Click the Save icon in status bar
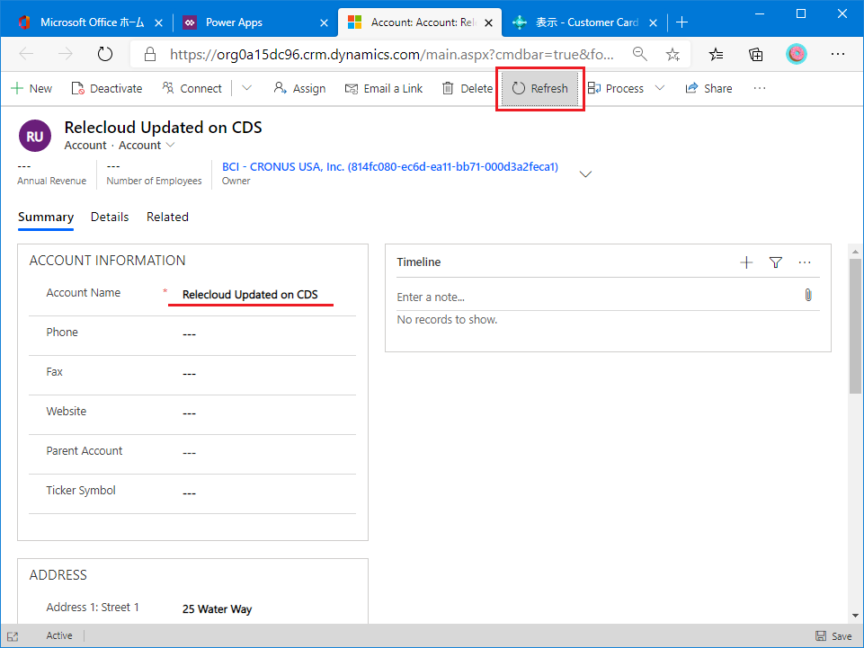This screenshot has height=648, width=864. pos(833,636)
